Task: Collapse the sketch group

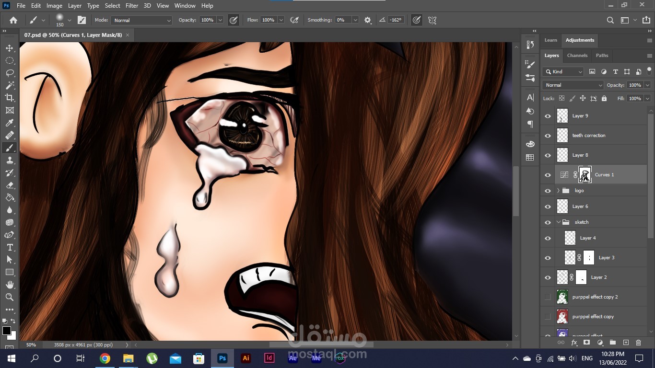Action: click(558, 222)
